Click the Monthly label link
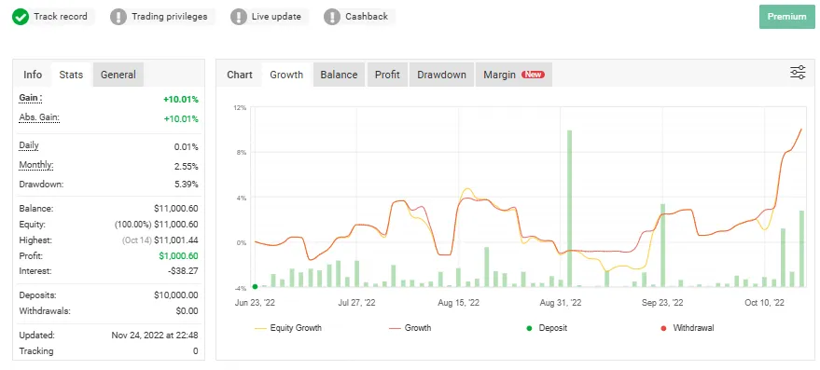The height and width of the screenshot is (370, 820). 36,165
